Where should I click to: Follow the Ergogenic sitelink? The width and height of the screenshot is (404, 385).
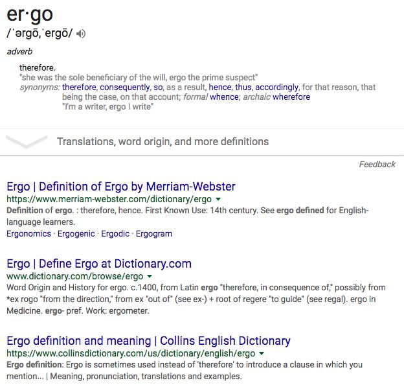[76, 233]
